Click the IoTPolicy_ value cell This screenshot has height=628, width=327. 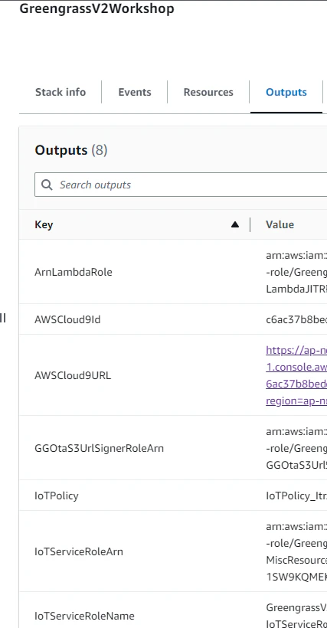click(x=296, y=496)
